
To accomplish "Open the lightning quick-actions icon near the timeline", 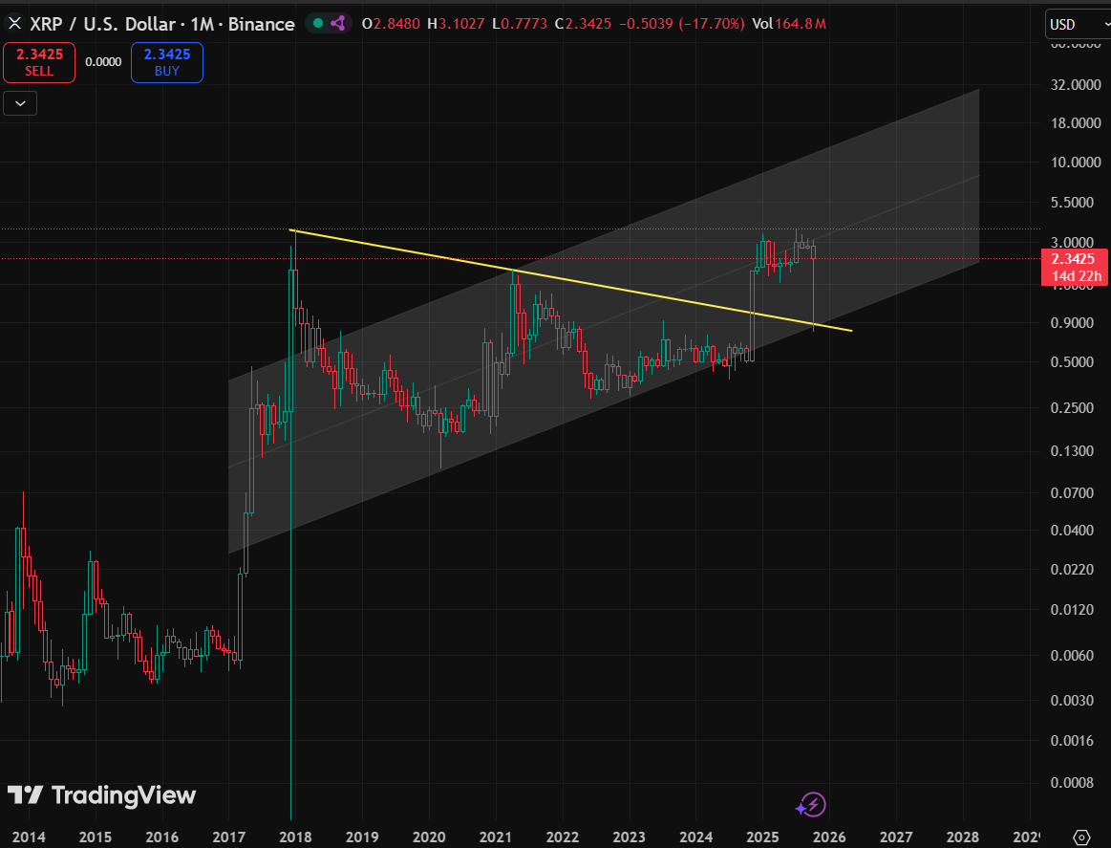I will pos(810,805).
